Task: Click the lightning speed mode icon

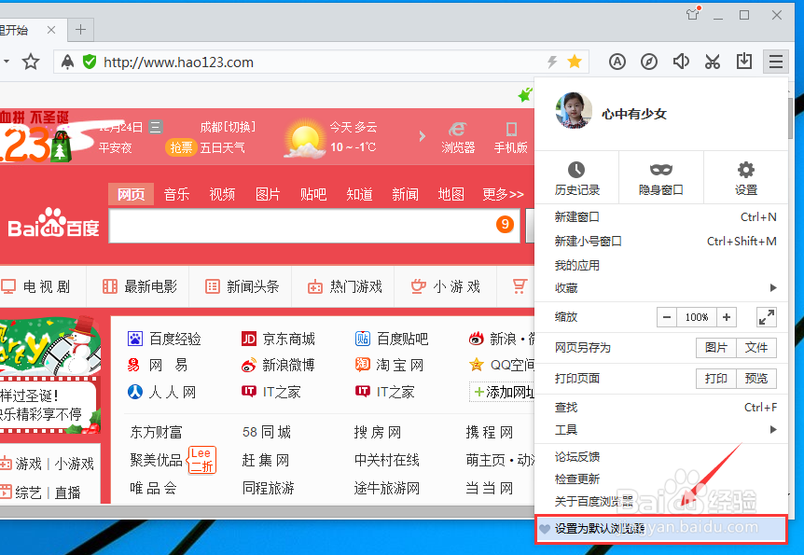Action: coord(552,62)
